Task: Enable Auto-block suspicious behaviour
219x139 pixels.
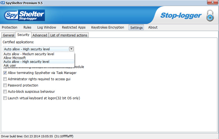Action: pos(5,92)
